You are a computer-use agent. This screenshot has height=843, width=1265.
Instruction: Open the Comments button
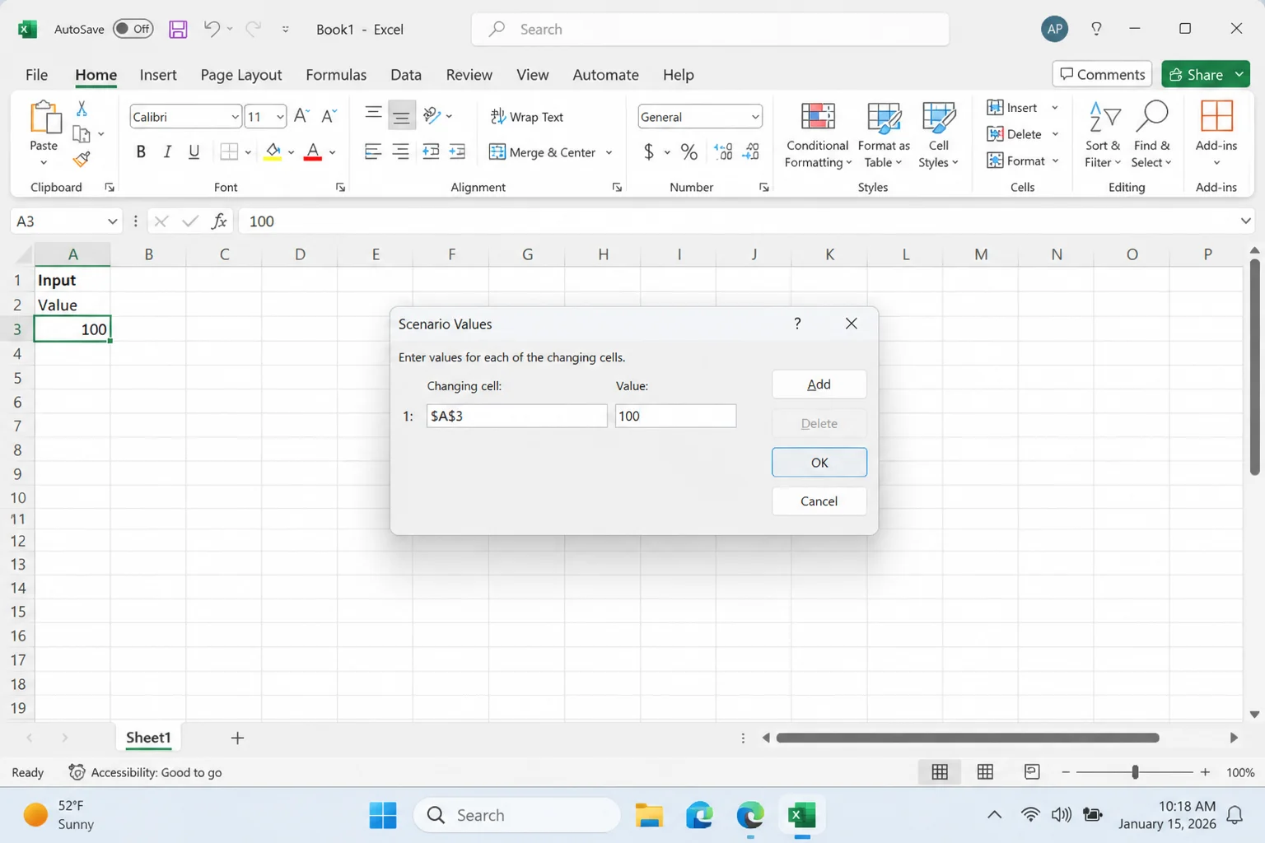[x=1102, y=74]
